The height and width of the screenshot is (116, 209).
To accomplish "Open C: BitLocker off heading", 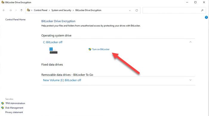I will pos(53,42).
